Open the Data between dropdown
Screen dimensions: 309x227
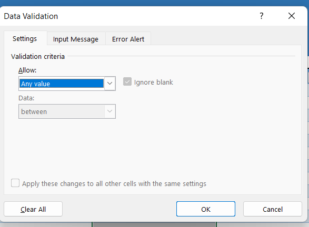coord(67,111)
